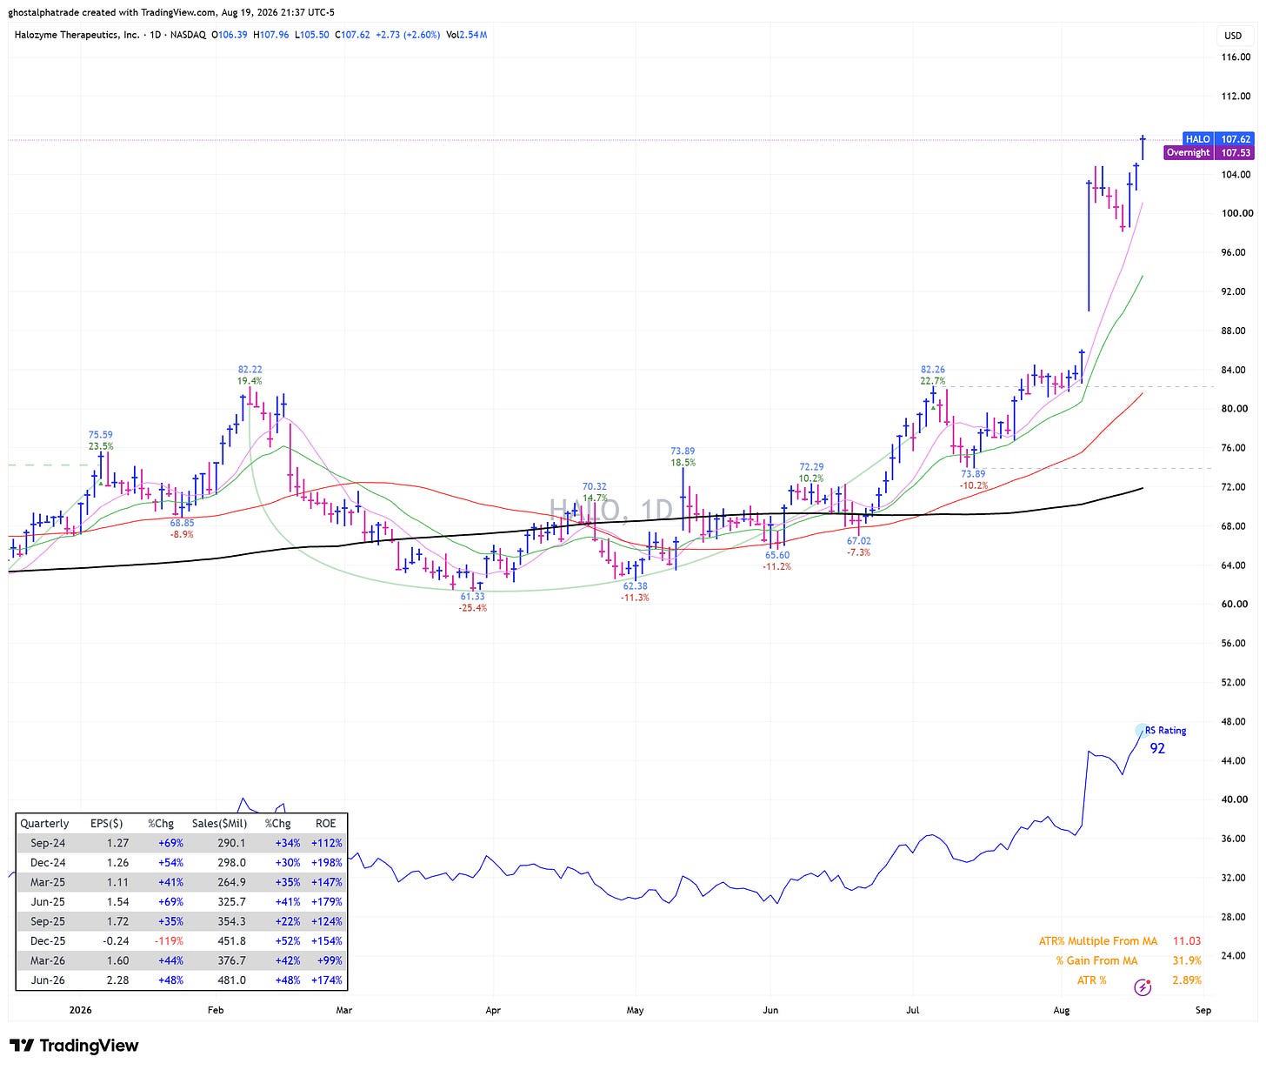Click the 61.33 low price annotation
The image size is (1266, 1070).
[x=472, y=597]
